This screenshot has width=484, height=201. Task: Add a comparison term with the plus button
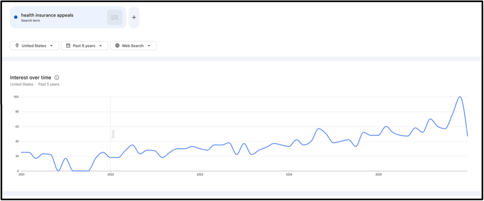134,17
